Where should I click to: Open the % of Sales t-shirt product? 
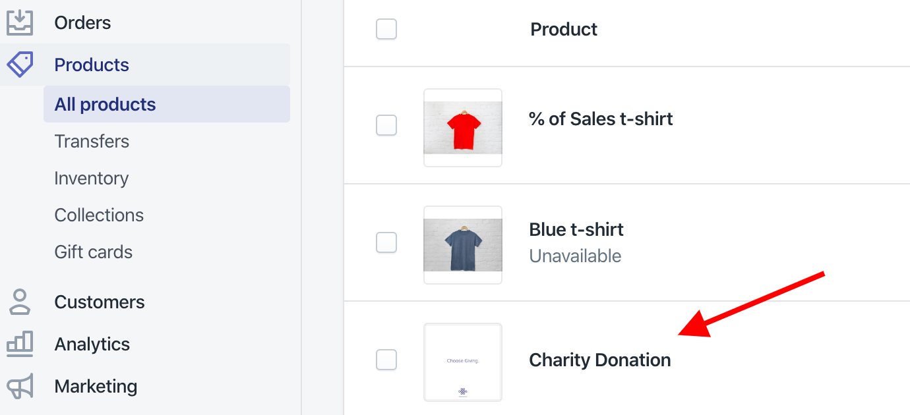(601, 119)
